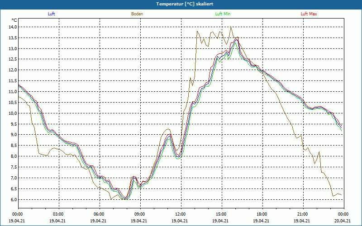Click the 11,0 y-axis value
The height and width of the screenshot is (226, 362).
(13, 92)
